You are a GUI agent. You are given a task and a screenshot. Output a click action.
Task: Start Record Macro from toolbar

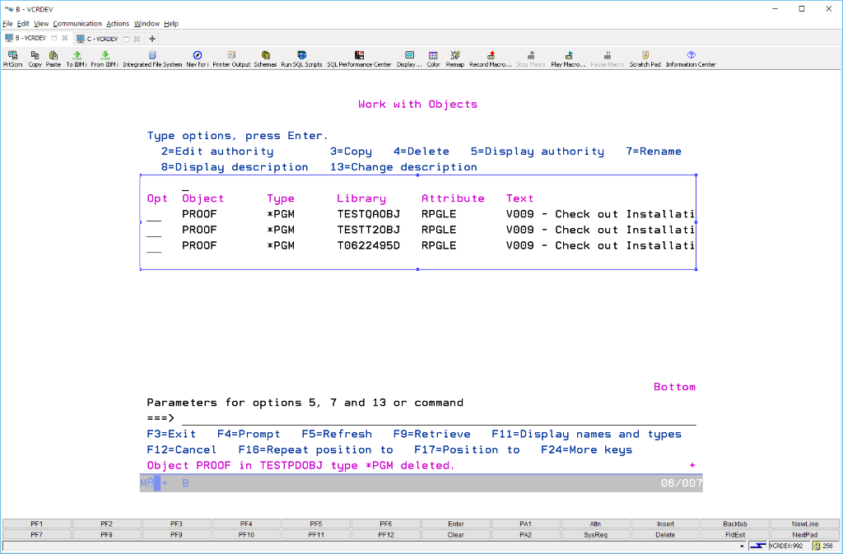pyautogui.click(x=491, y=58)
